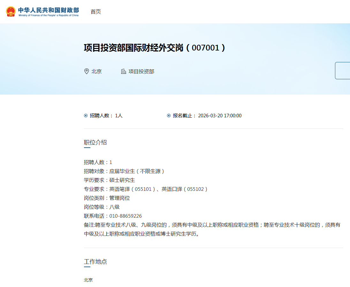Click the 专业要求 英语笔译 text
Image resolution: width=350 pixels, height=287 pixels.
125,189
